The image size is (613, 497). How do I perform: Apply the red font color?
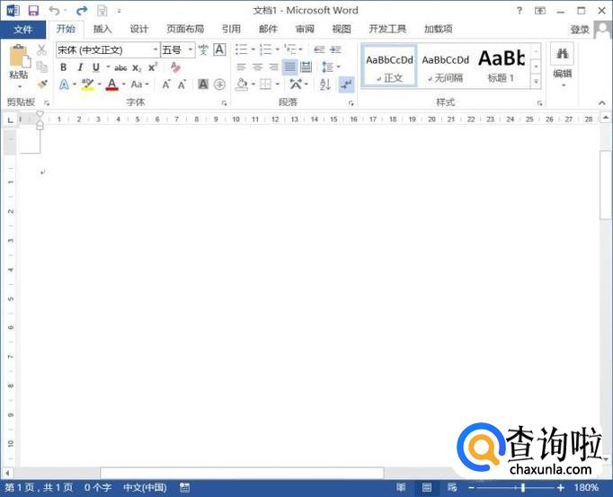(x=111, y=84)
